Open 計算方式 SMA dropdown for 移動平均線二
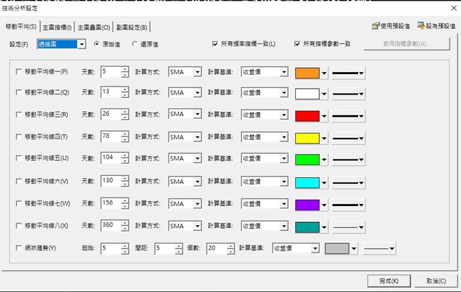 tap(197, 93)
